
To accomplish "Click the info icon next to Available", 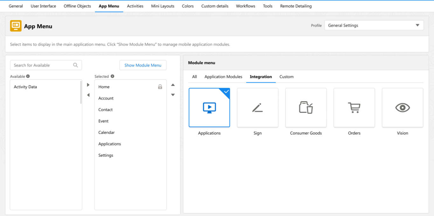I will (x=29, y=76).
